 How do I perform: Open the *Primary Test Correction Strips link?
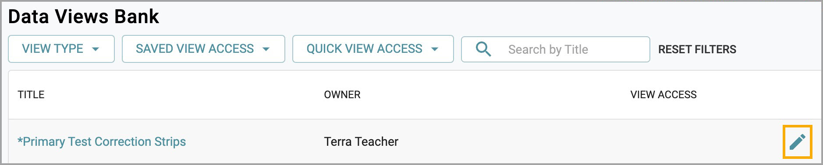102,142
